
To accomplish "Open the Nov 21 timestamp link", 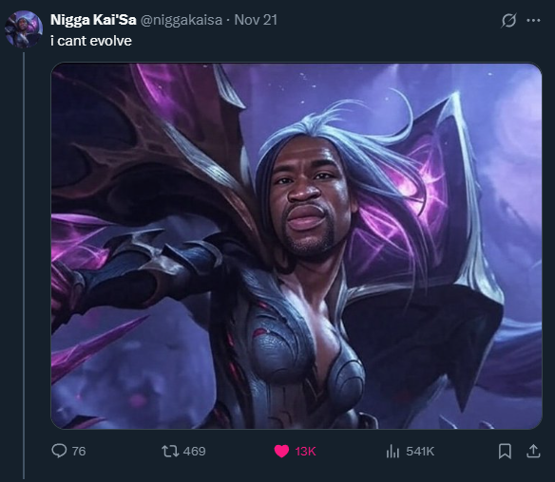I will coord(256,20).
